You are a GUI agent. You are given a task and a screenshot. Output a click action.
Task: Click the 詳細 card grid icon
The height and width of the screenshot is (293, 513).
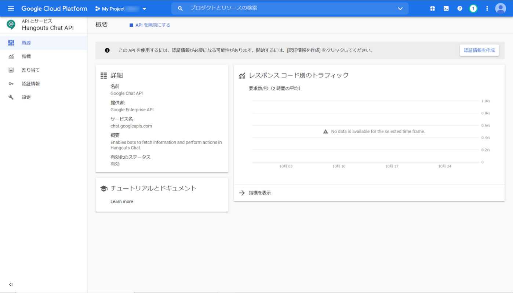tap(103, 75)
